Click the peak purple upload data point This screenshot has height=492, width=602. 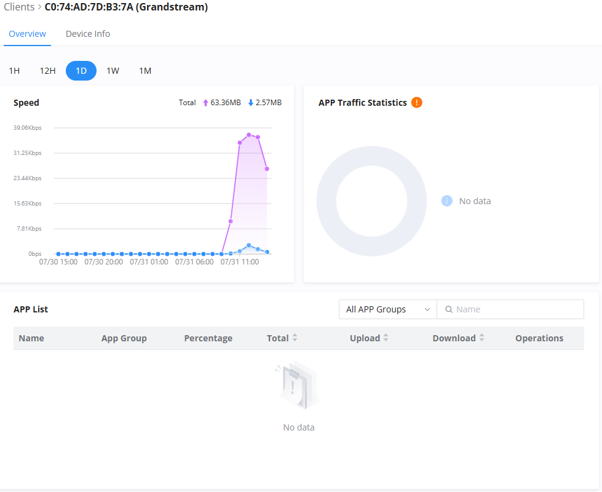pos(249,135)
